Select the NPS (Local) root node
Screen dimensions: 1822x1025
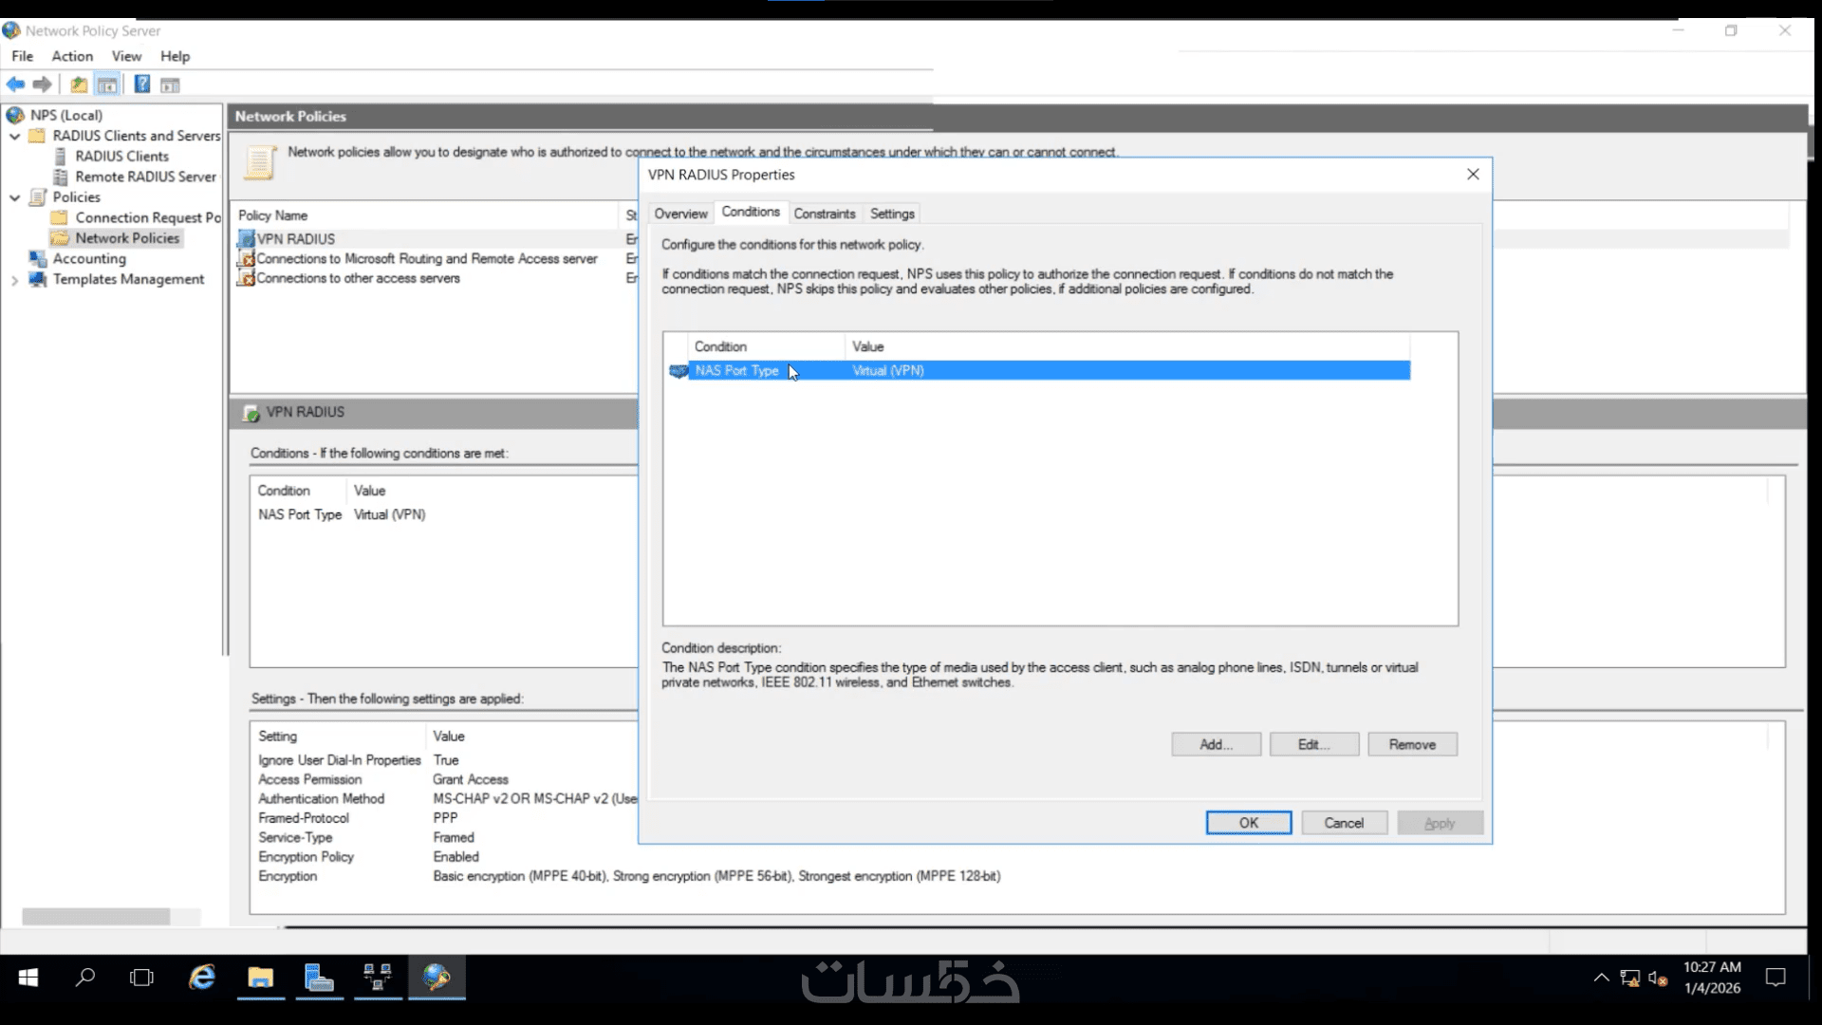65,115
